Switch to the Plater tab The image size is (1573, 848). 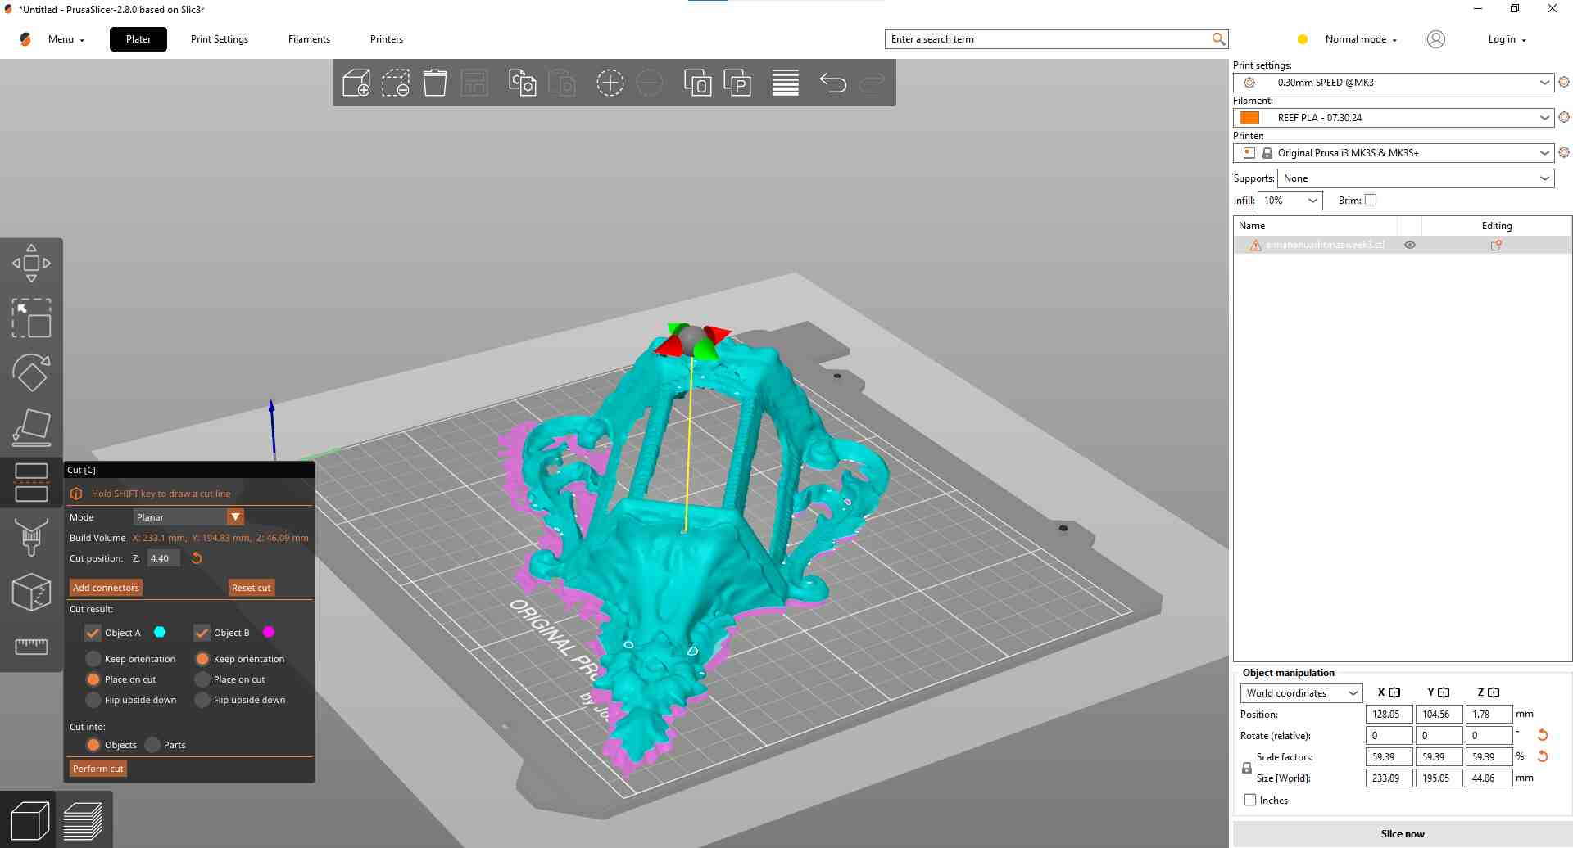click(138, 39)
